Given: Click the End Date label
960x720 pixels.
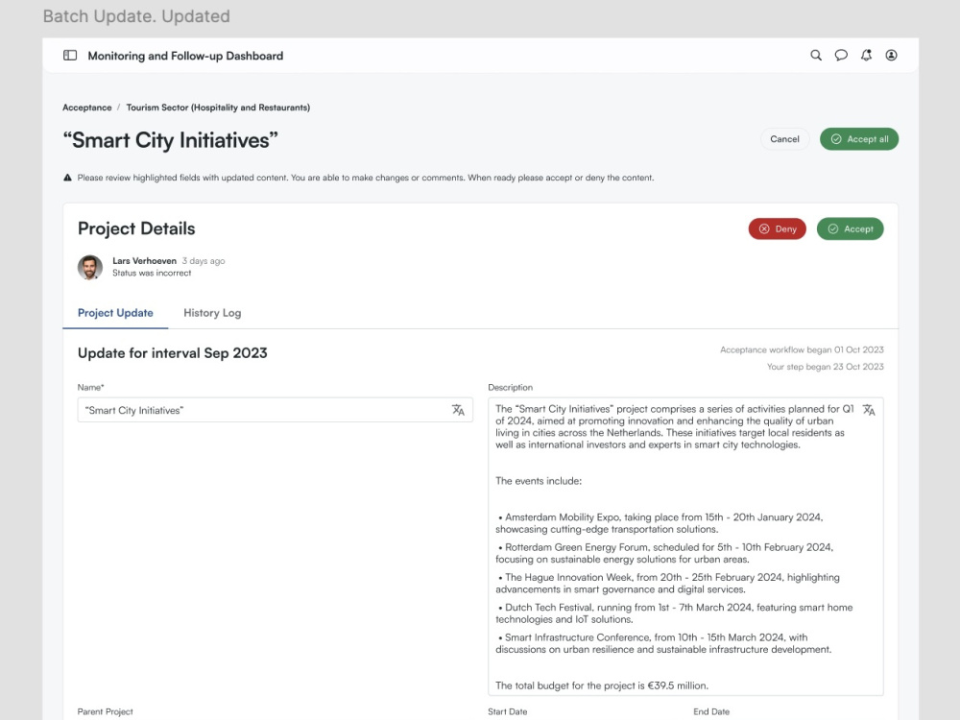Looking at the screenshot, I should [711, 711].
